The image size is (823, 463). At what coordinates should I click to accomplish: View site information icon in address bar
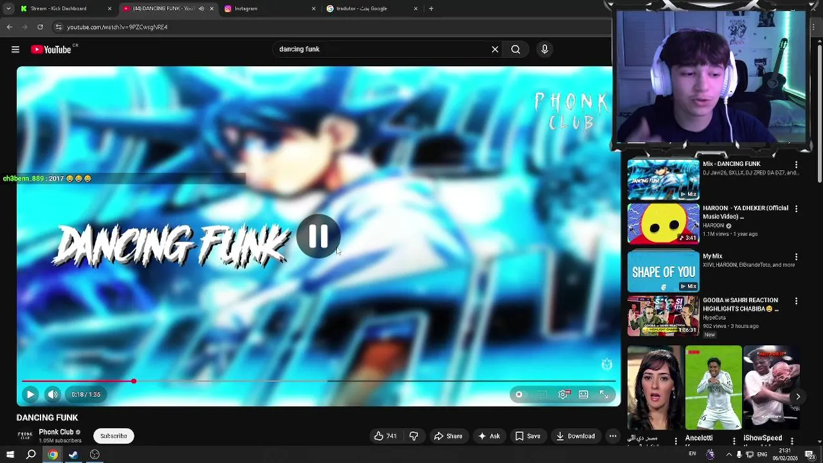tap(59, 27)
